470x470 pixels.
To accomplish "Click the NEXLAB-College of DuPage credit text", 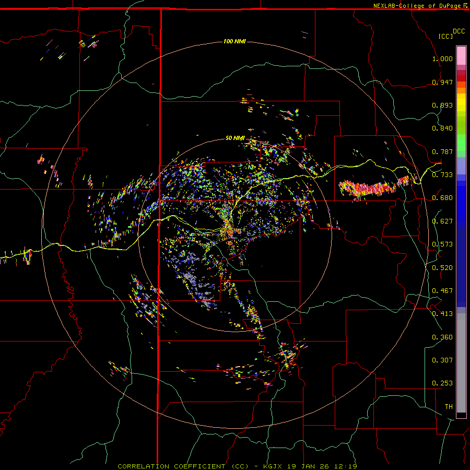I will tap(417, 6).
